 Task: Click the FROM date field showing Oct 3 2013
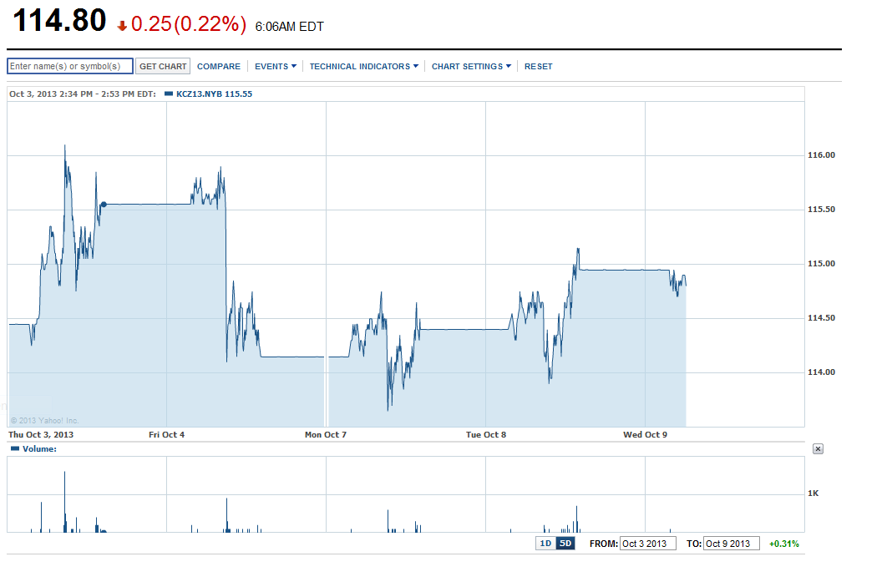point(647,544)
